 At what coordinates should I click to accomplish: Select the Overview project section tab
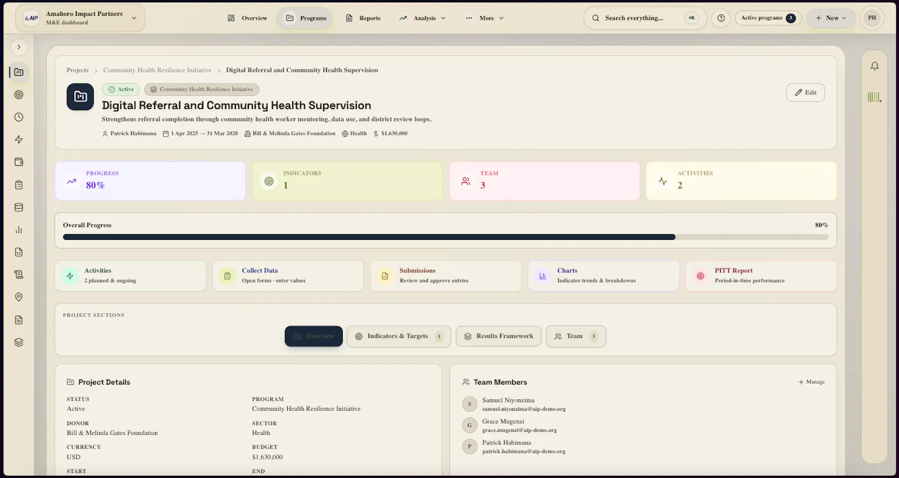(314, 336)
